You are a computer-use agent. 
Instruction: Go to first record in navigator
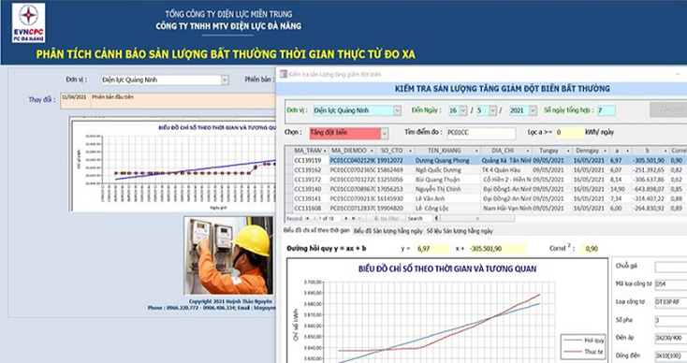coord(308,218)
